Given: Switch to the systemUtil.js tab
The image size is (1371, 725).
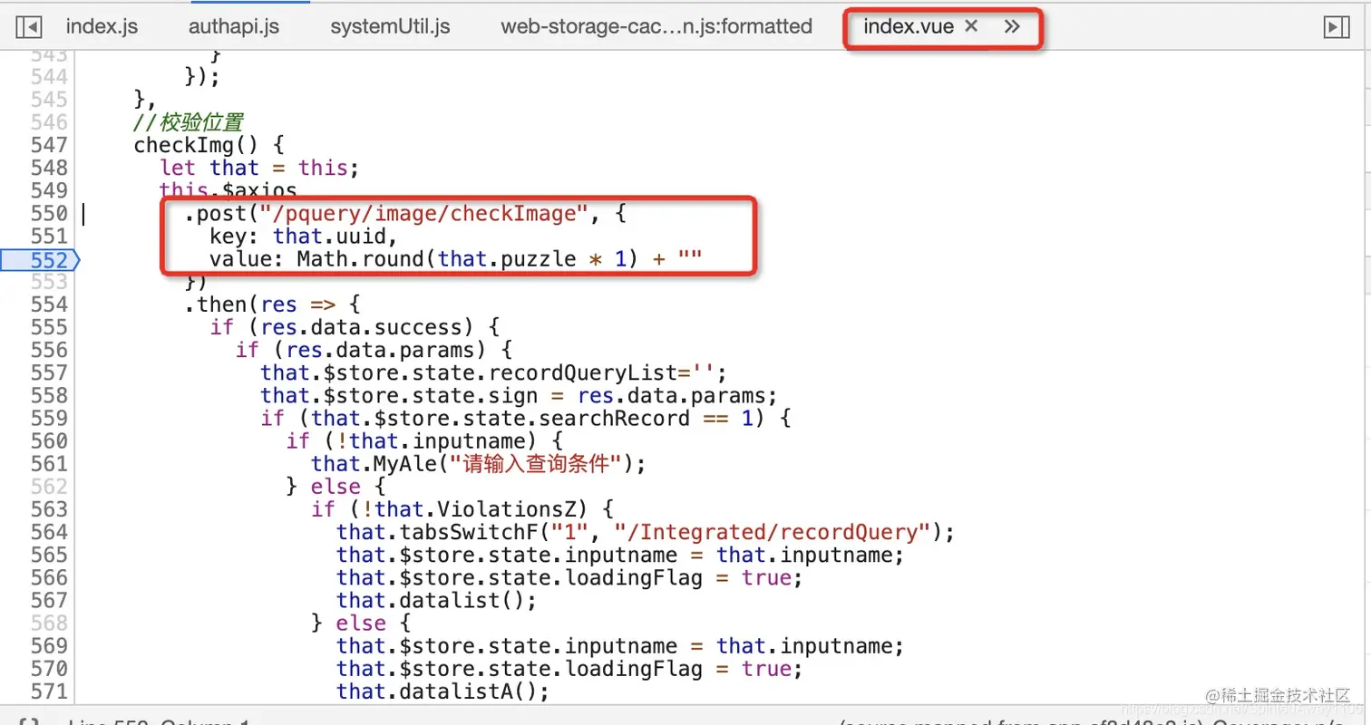Looking at the screenshot, I should [x=390, y=26].
